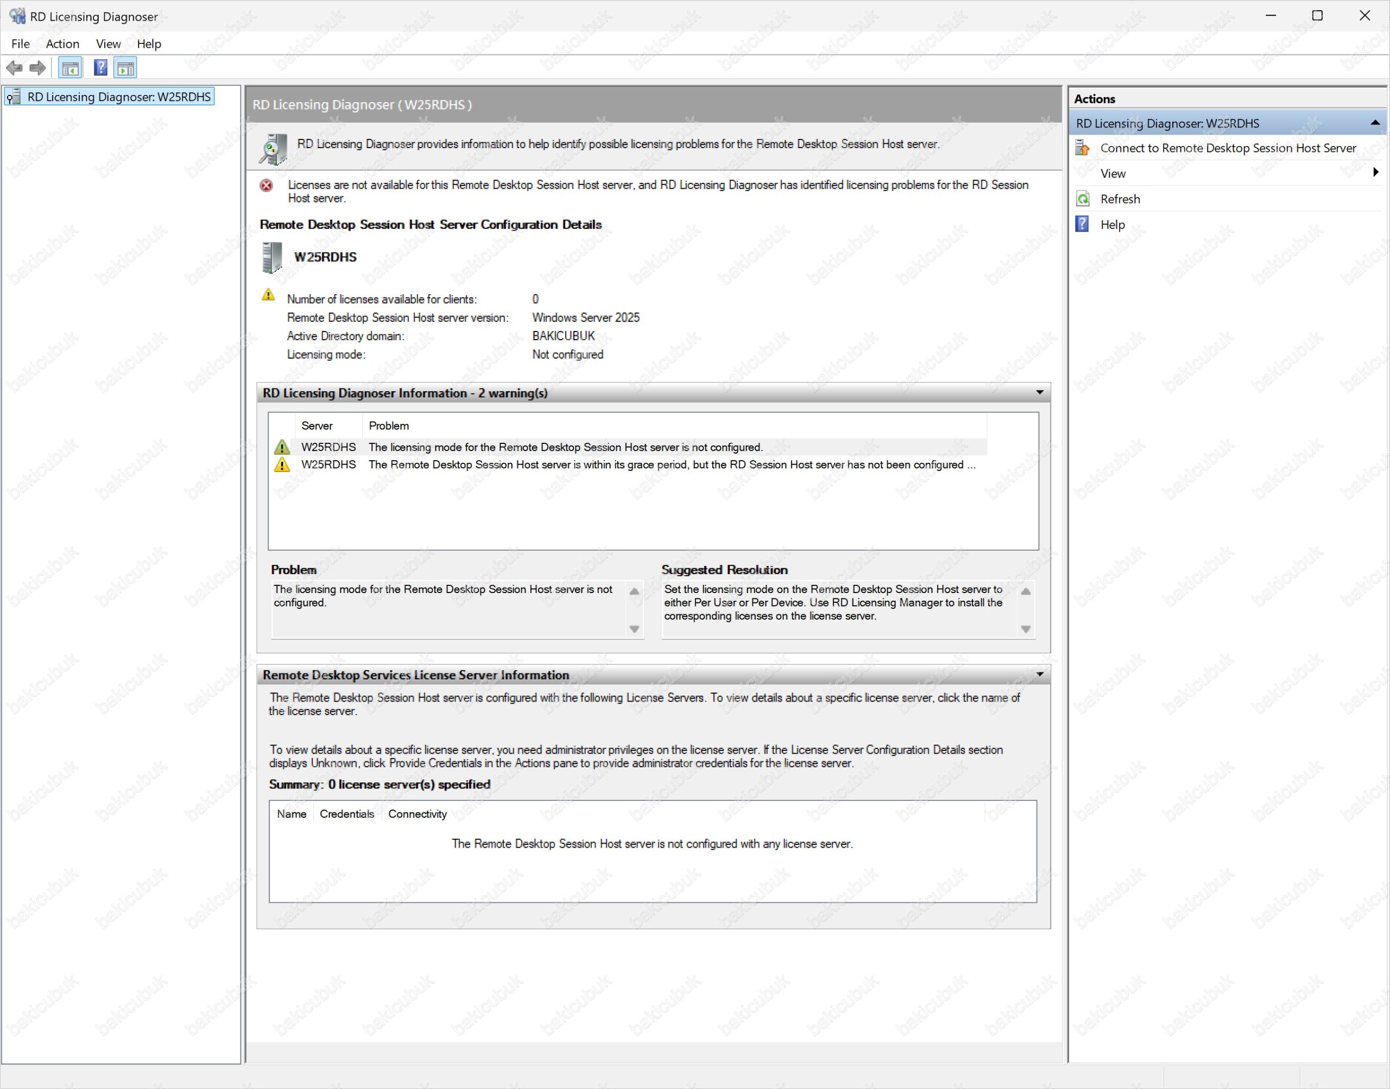
Task: Click the Connectivity column header
Action: point(417,814)
